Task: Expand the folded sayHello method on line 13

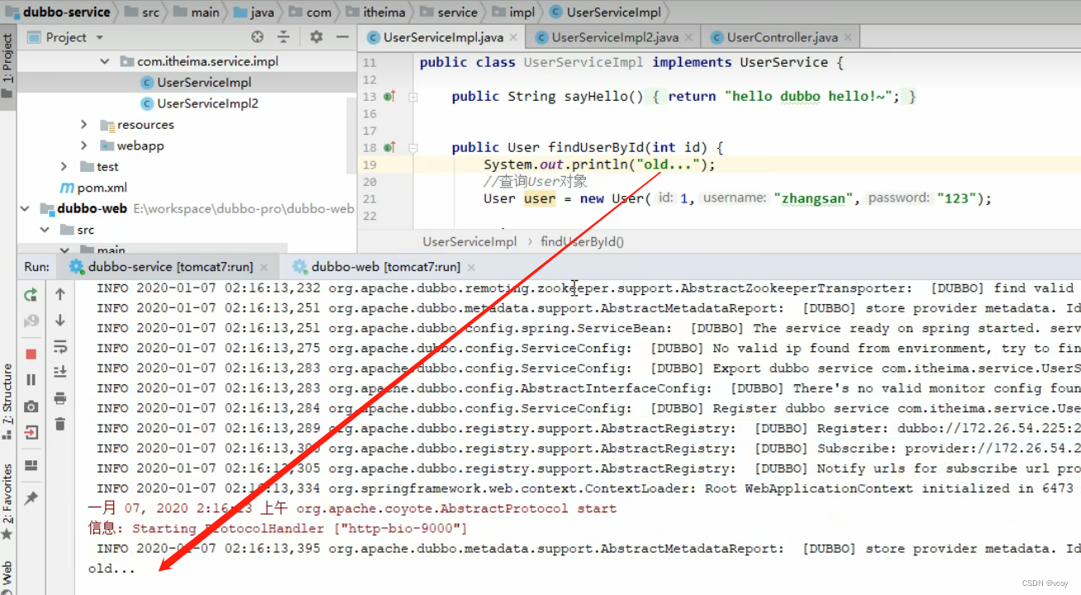Action: pos(413,97)
